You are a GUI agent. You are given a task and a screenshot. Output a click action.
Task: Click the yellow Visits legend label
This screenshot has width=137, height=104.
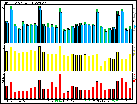coord(134,51)
